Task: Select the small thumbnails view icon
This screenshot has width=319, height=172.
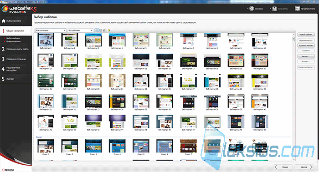Action: (x=104, y=30)
